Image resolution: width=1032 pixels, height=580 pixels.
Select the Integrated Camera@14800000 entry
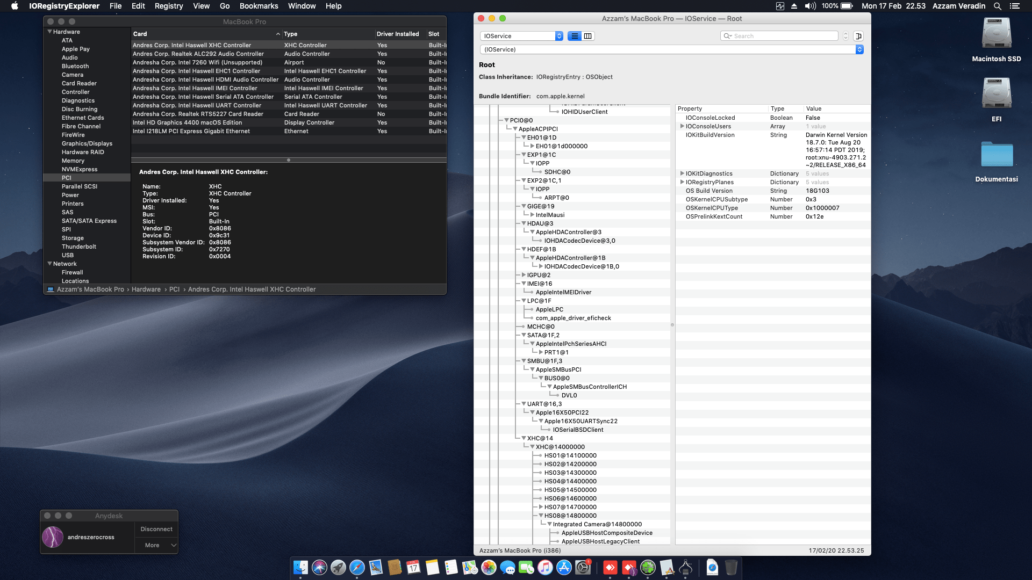click(x=597, y=524)
